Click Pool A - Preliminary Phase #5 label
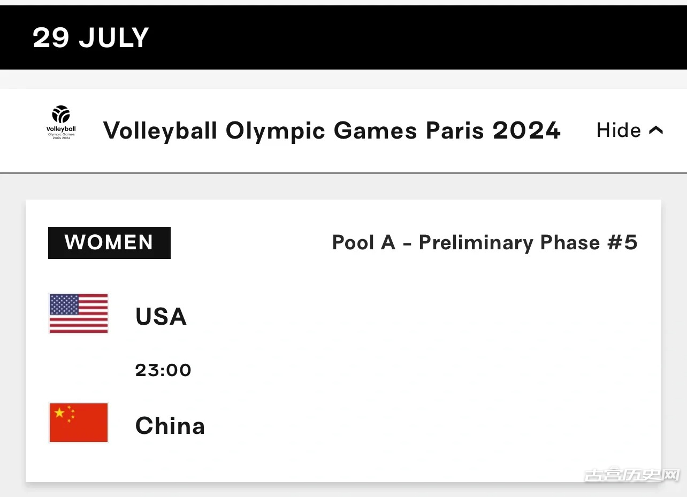The height and width of the screenshot is (497, 687). [x=485, y=242]
